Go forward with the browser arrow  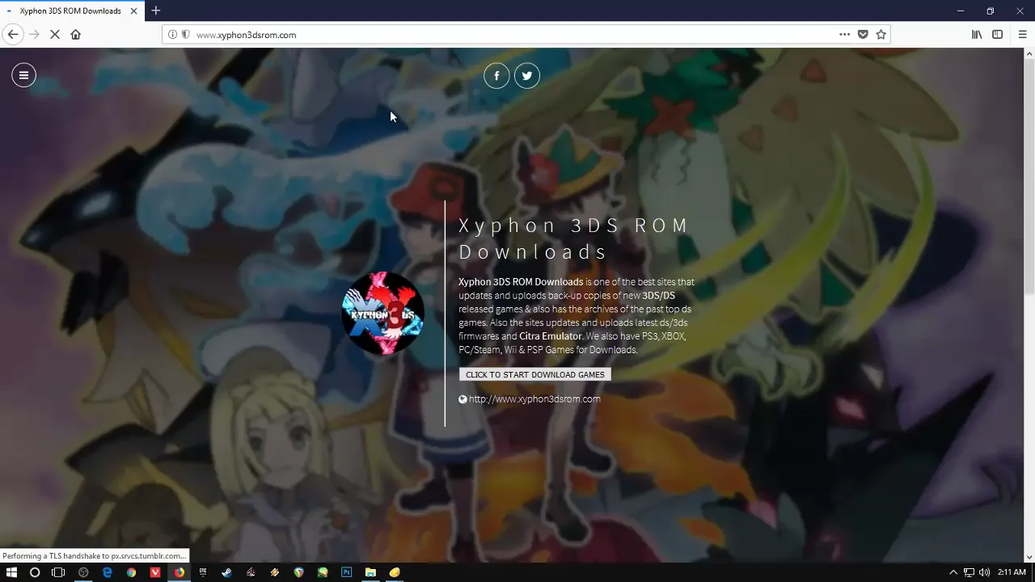pos(34,35)
